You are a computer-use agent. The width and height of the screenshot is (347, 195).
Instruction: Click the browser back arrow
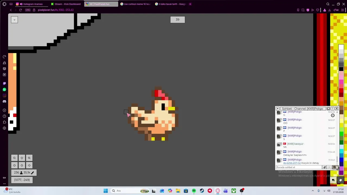(11, 10)
